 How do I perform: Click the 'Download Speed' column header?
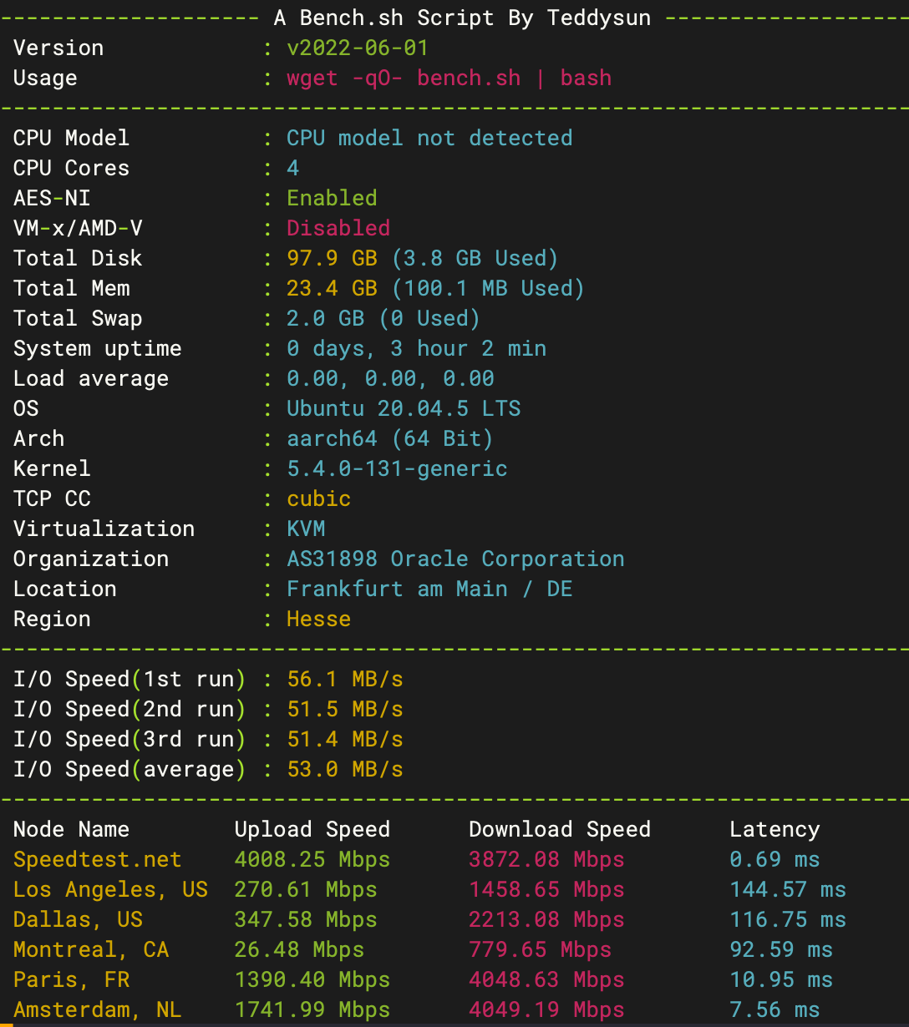tap(559, 829)
